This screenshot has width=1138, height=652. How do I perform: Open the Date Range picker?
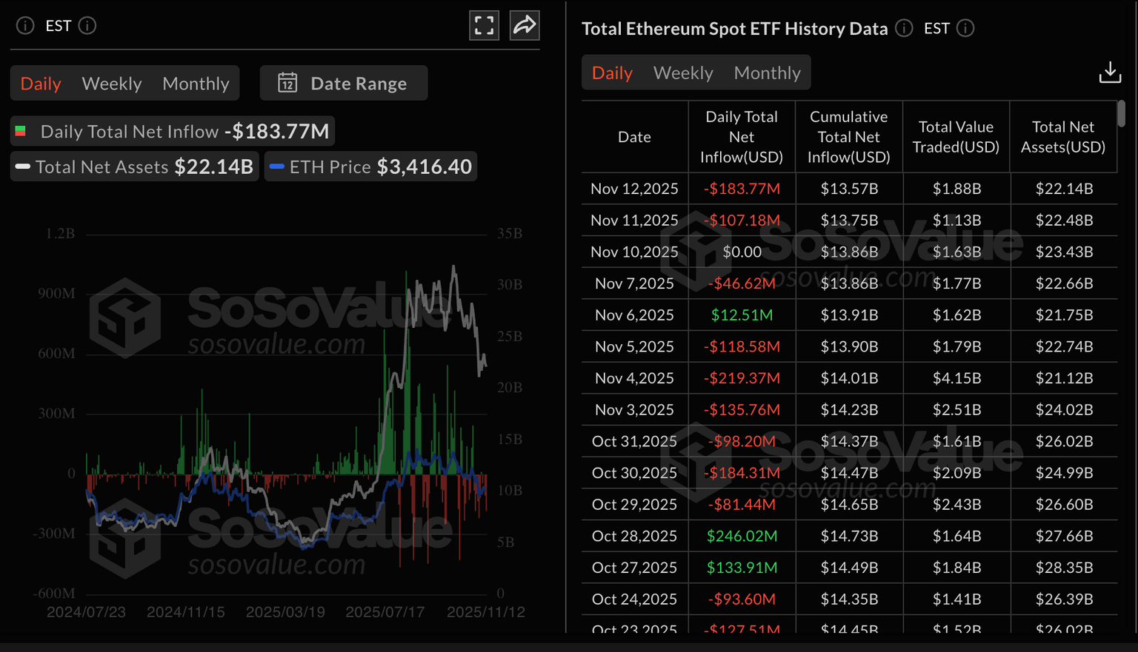344,83
